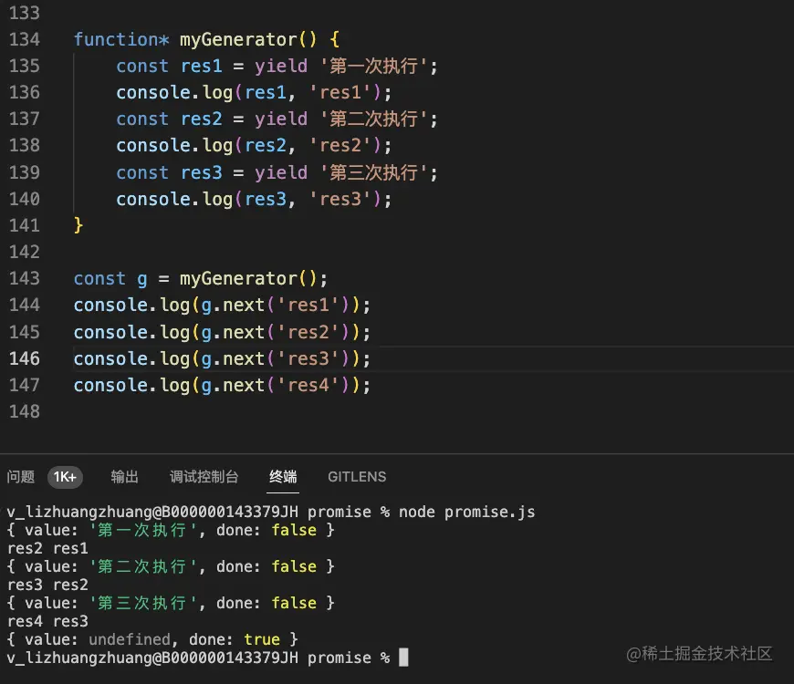Click the string '第二次执行' in code

(373, 119)
